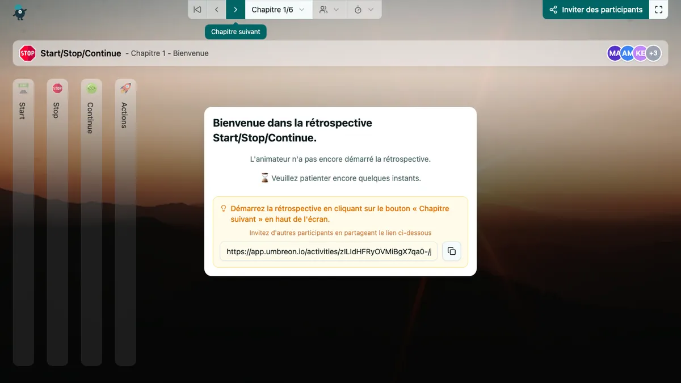
Task: Show the +3 additional participants
Action: 654,53
